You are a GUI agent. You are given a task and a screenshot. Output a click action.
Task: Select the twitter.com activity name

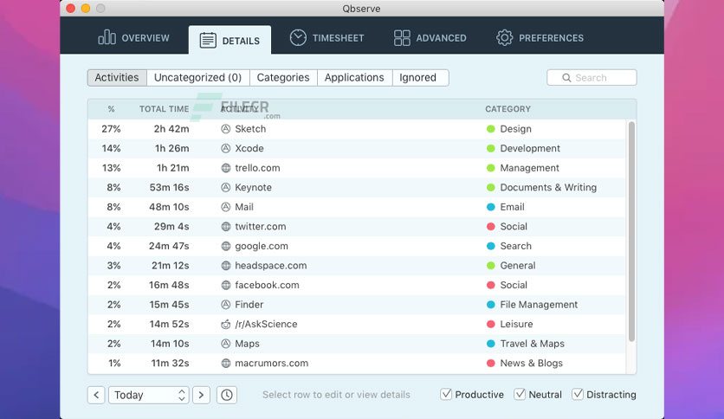tap(261, 227)
